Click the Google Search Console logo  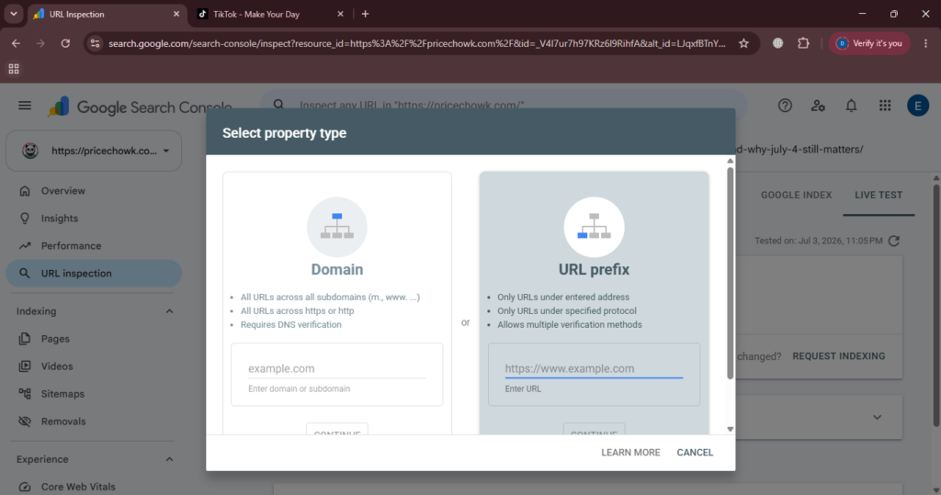point(140,107)
